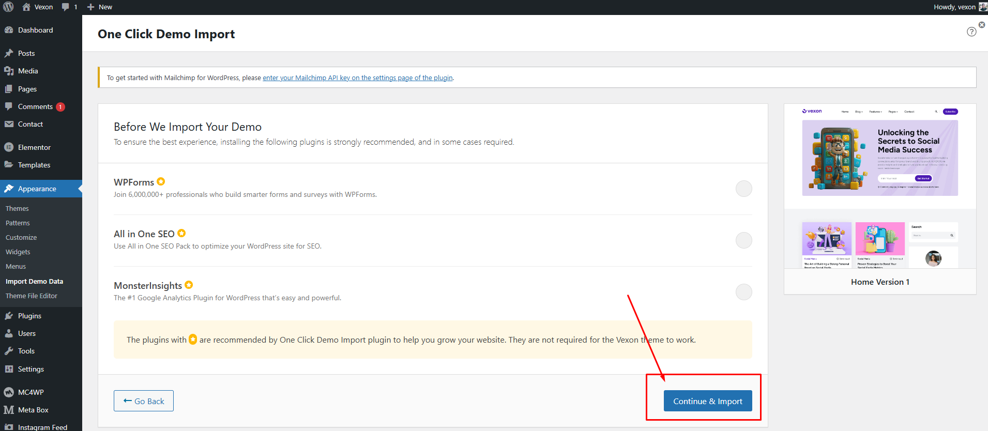Open MC4WP Mailchimp icon menu
This screenshot has width=988, height=431.
(x=9, y=392)
